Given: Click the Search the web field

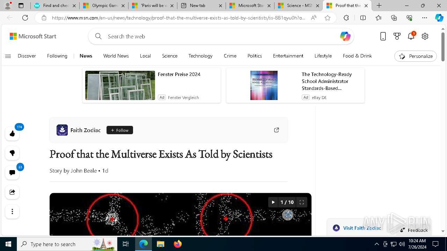Looking at the screenshot, I should [221, 36].
